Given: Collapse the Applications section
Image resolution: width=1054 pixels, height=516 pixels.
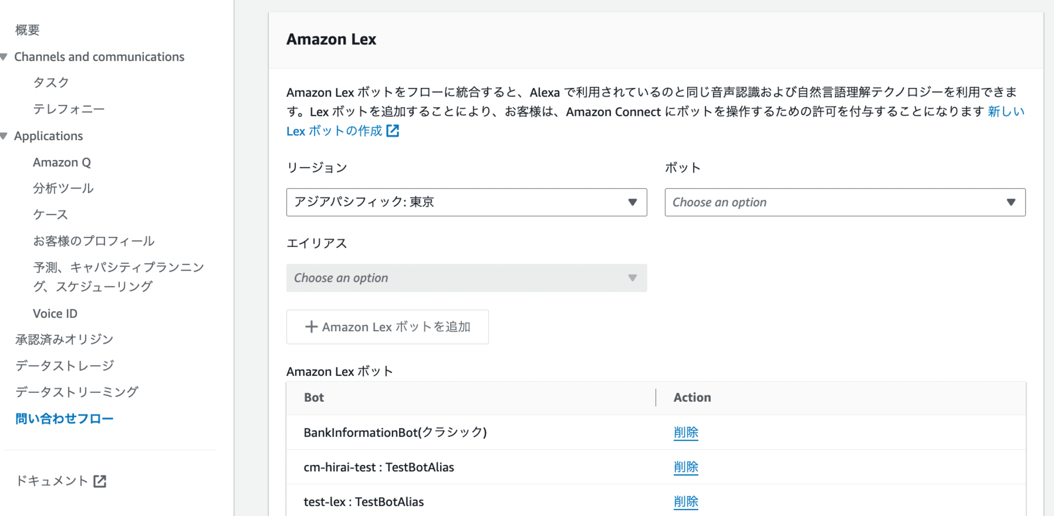Looking at the screenshot, I should [x=4, y=136].
